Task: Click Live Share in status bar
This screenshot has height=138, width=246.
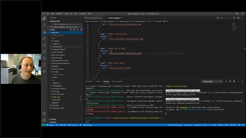Action: (x=73, y=125)
